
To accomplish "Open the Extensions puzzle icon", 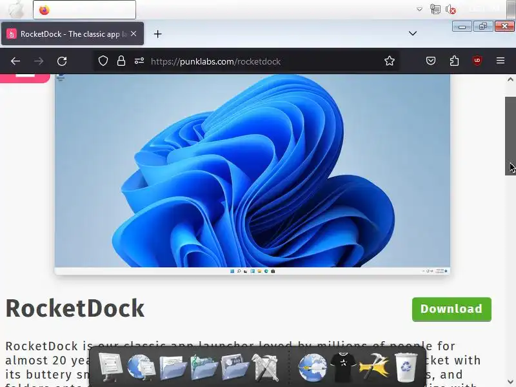I will click(x=454, y=61).
